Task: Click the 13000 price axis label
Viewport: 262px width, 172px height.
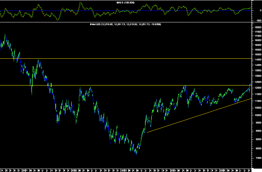Action: tap(258, 76)
